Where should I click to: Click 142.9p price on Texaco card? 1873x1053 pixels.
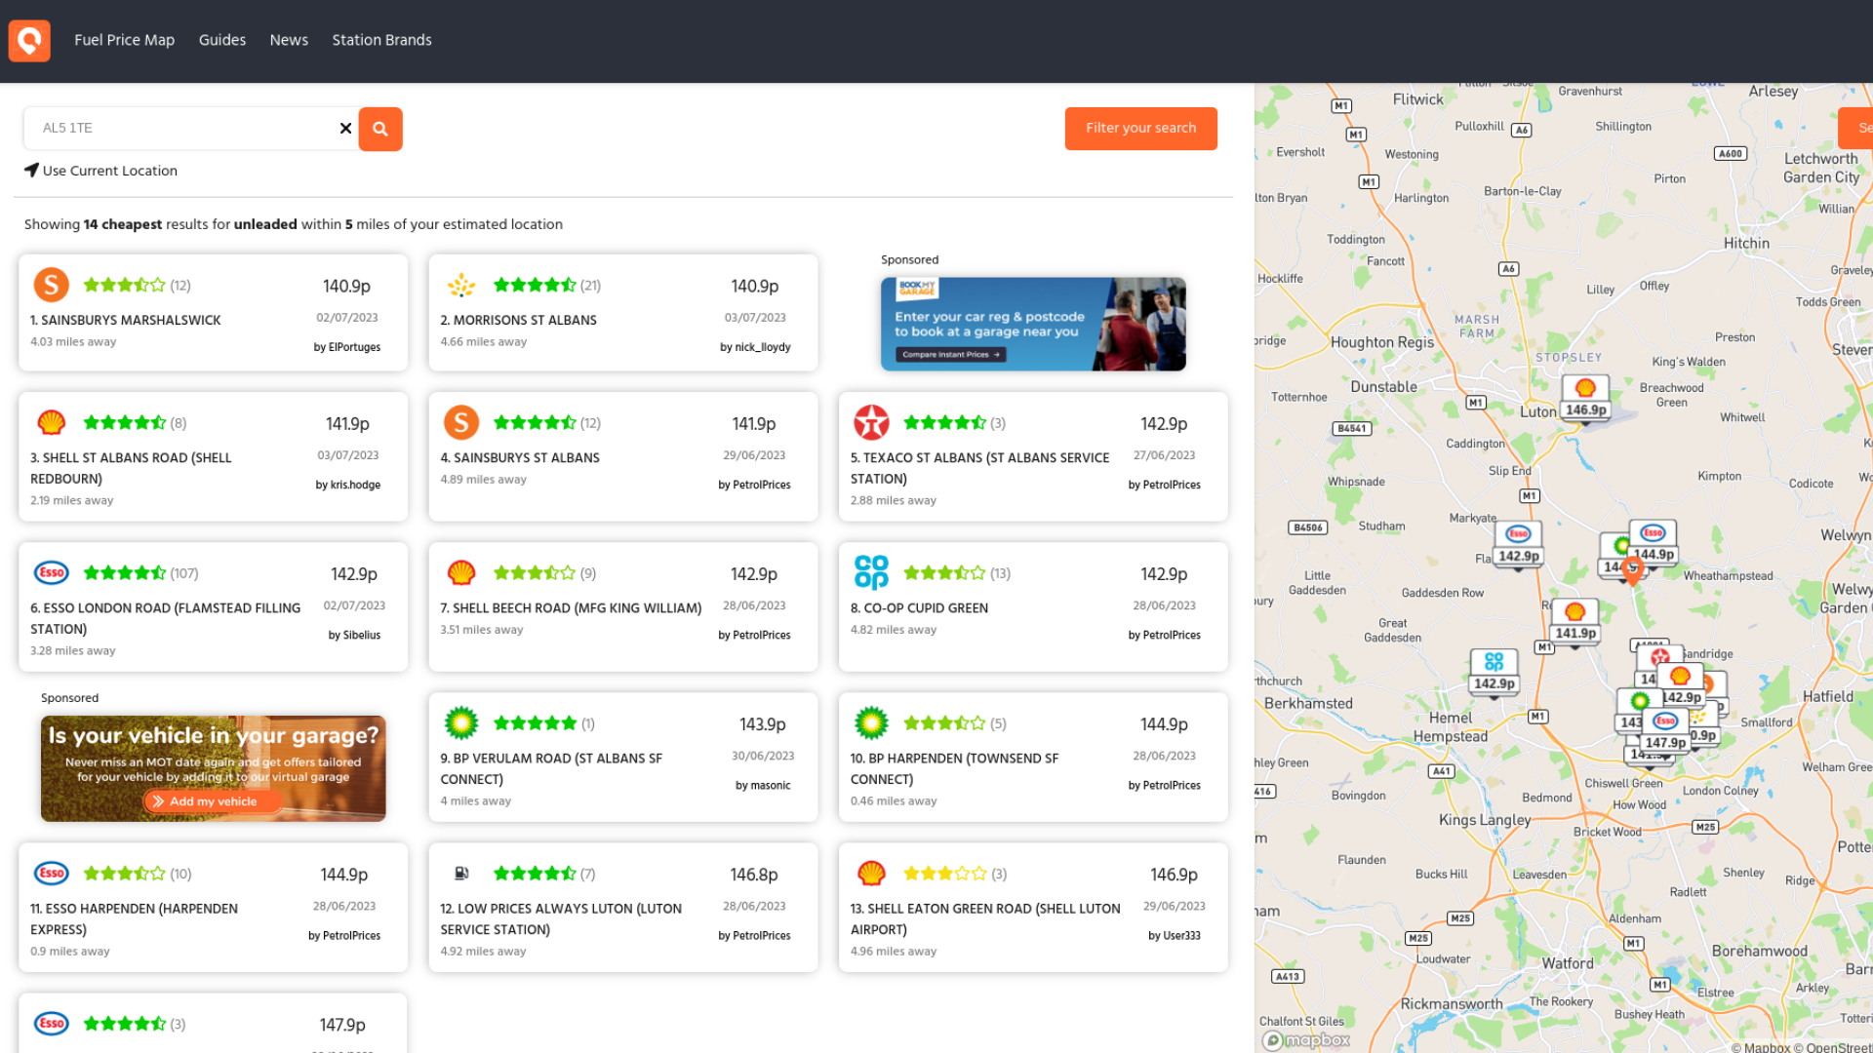point(1164,423)
